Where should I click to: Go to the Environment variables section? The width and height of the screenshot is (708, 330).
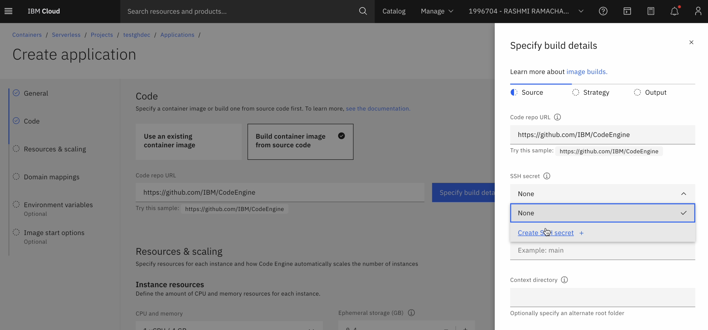tap(58, 205)
